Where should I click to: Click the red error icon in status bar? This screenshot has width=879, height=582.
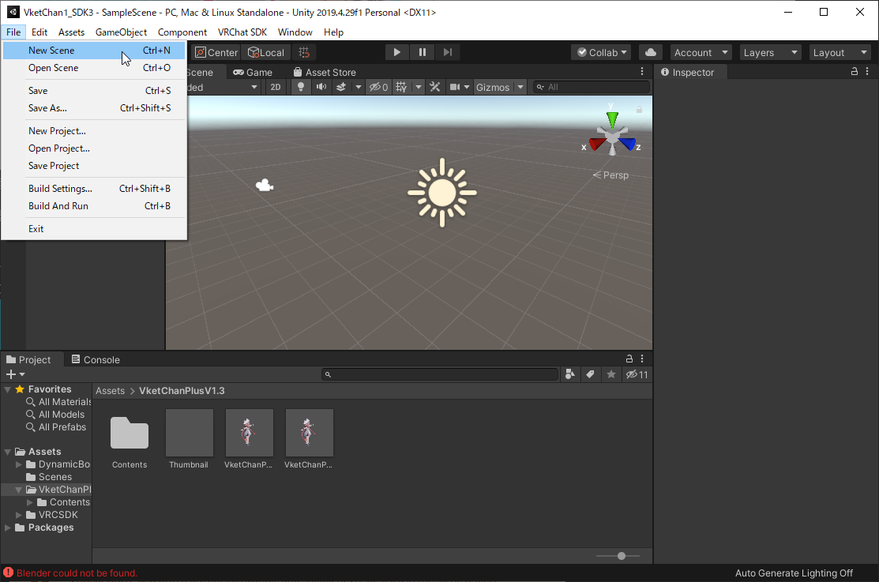pos(8,573)
